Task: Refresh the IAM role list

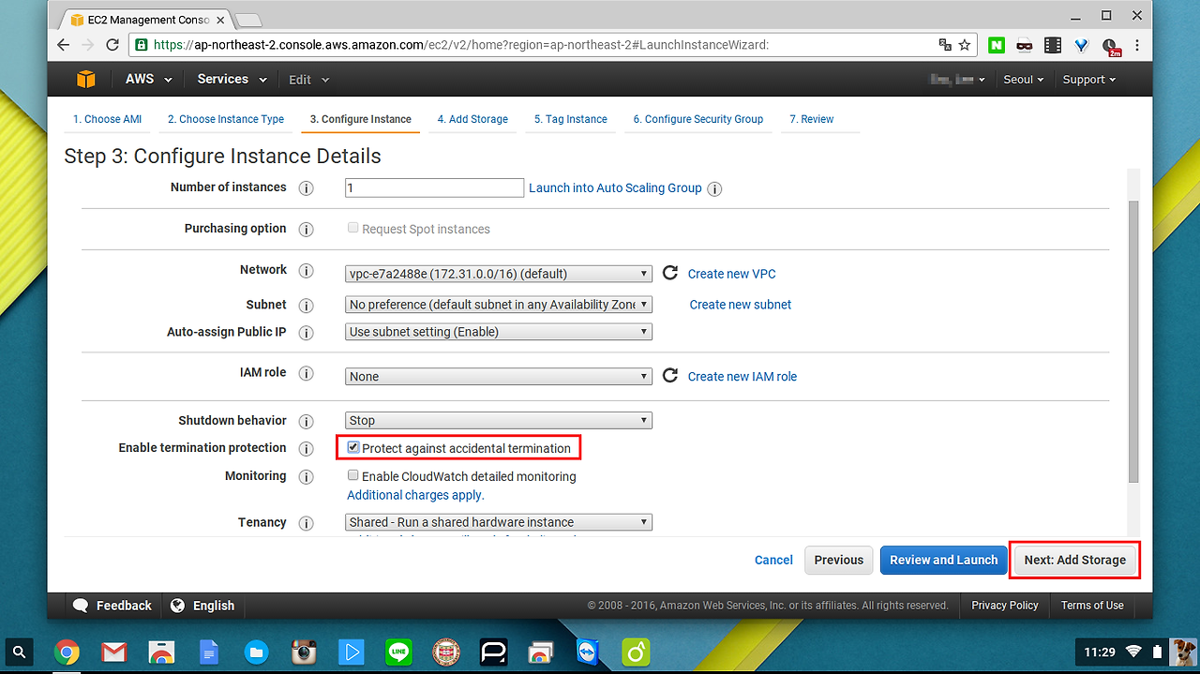Action: click(670, 376)
